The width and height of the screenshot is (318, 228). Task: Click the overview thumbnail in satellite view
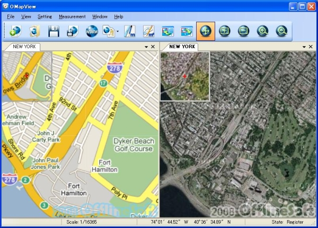tap(185, 76)
